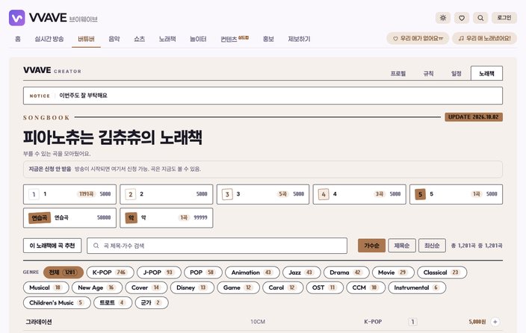Select the 악 tier card
Screen dimensions: 526x333
coord(167,218)
